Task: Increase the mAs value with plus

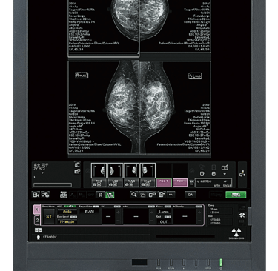Action: click(152, 213)
